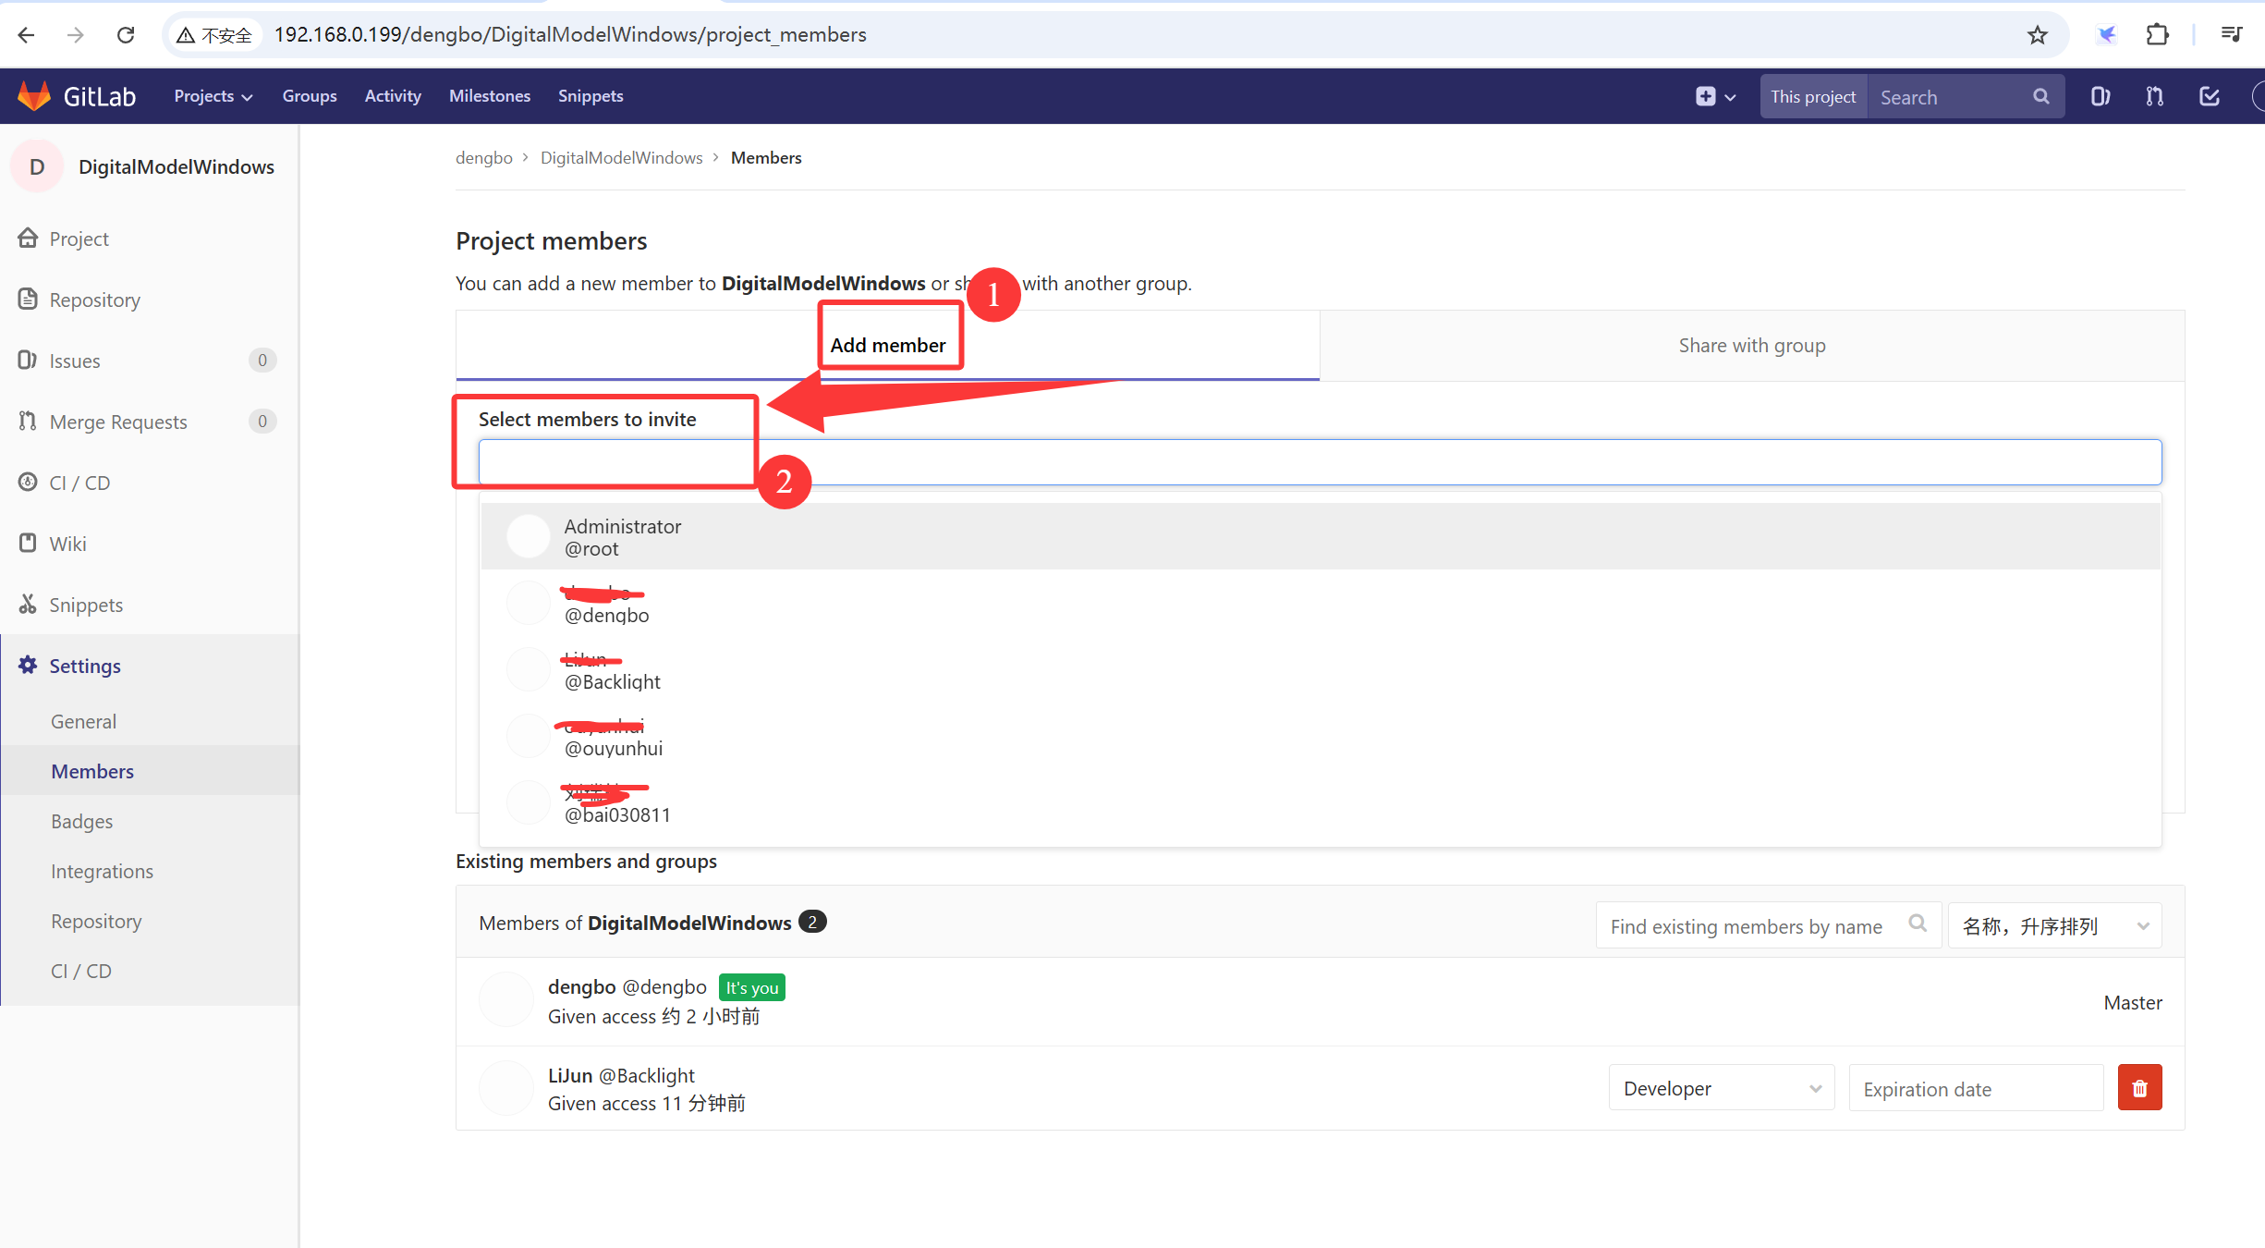Screen dimensions: 2265x1248
Task: Switch to the Share with group tab
Action: click(x=1751, y=345)
